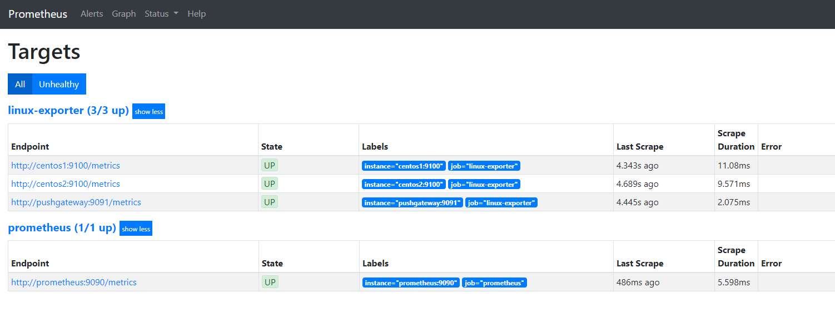Image resolution: width=835 pixels, height=332 pixels.
Task: Click the UP state of centos1
Action: [x=270, y=165]
